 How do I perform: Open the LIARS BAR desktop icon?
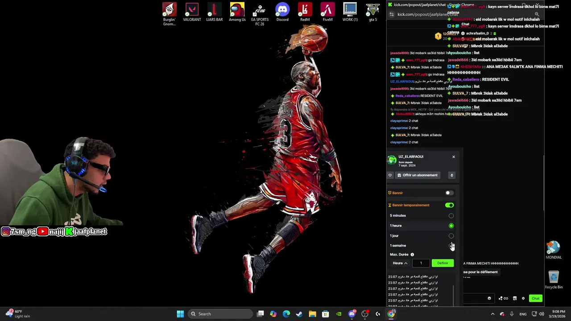215,12
